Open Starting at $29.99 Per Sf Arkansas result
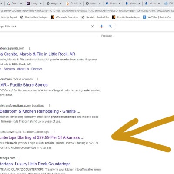 click(42, 137)
